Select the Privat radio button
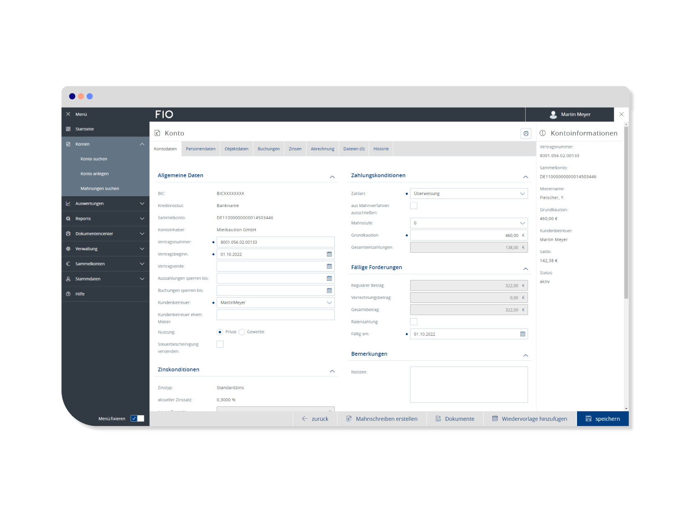The image size is (691, 526). tap(220, 332)
